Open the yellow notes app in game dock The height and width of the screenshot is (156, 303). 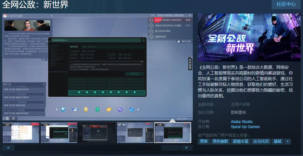(86, 109)
